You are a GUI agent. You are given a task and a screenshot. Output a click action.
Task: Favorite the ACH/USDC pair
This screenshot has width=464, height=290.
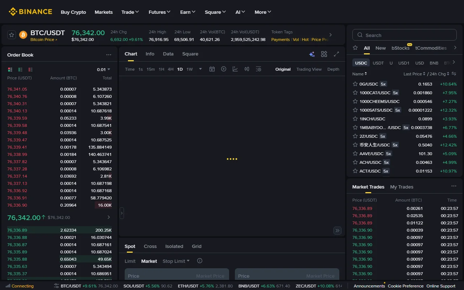(x=355, y=162)
